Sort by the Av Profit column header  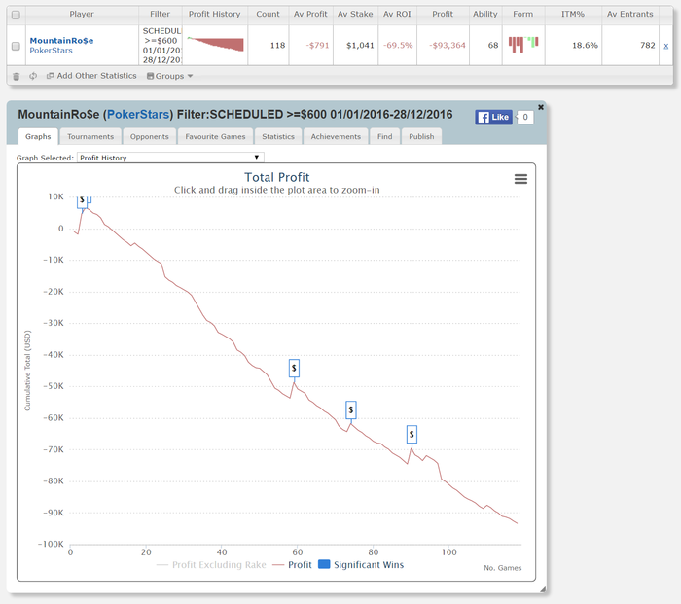tap(310, 15)
